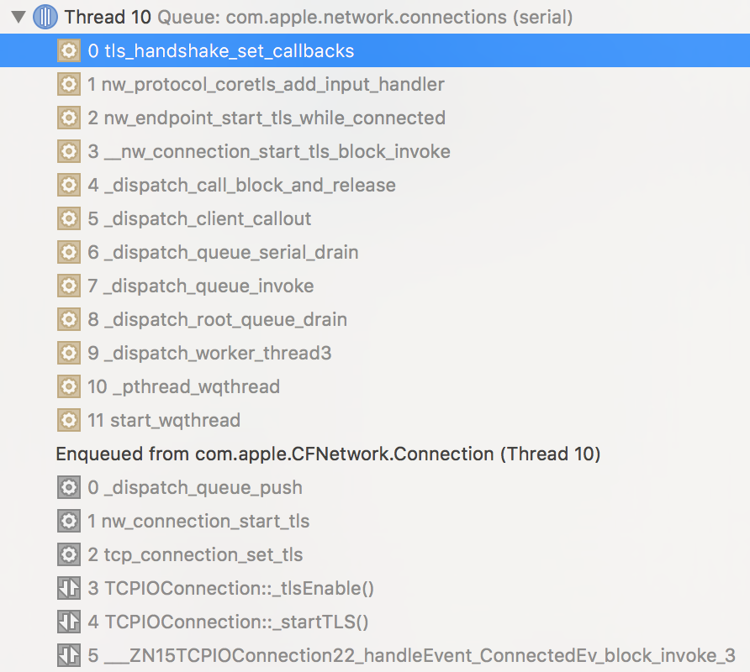The height and width of the screenshot is (672, 750).
Task: Collapse the Thread 10 disclosure triangle
Action: click(18, 17)
